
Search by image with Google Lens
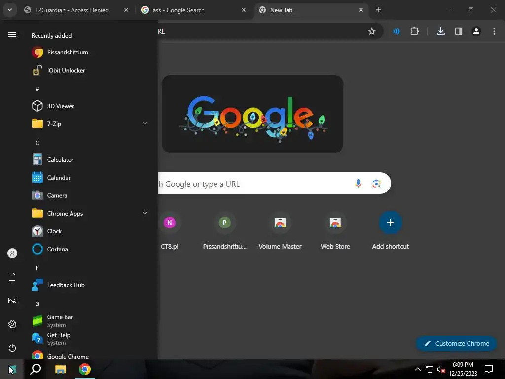pos(376,184)
